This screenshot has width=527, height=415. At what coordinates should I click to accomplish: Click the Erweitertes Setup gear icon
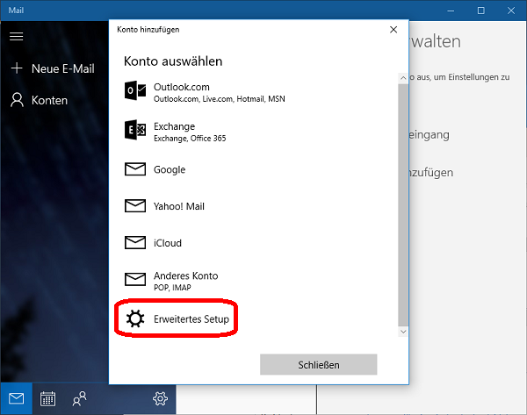135,319
